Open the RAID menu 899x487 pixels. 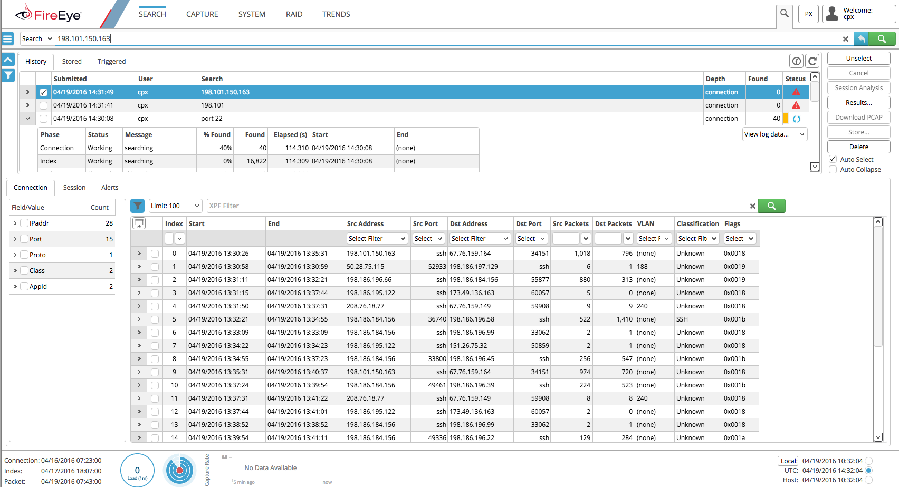click(x=294, y=14)
